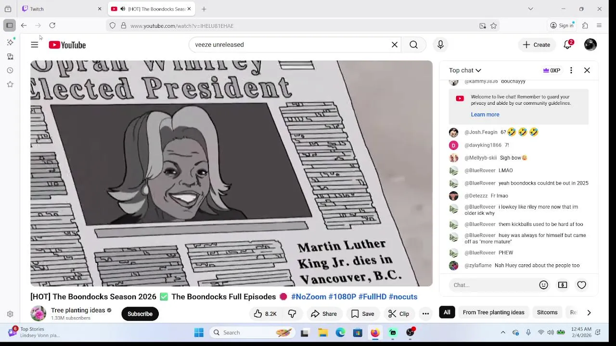Start voice search with the microphone
The width and height of the screenshot is (616, 346).
click(440, 45)
